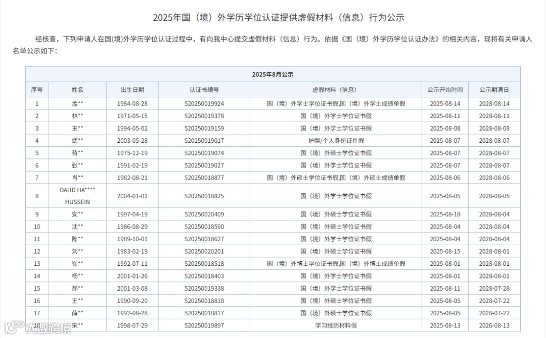Click the name DAUD HA**** HUSSEIN

click(77, 196)
